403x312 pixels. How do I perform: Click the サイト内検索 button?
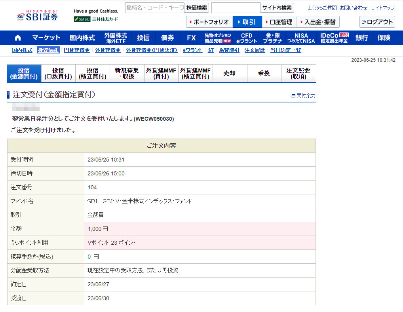click(x=277, y=8)
